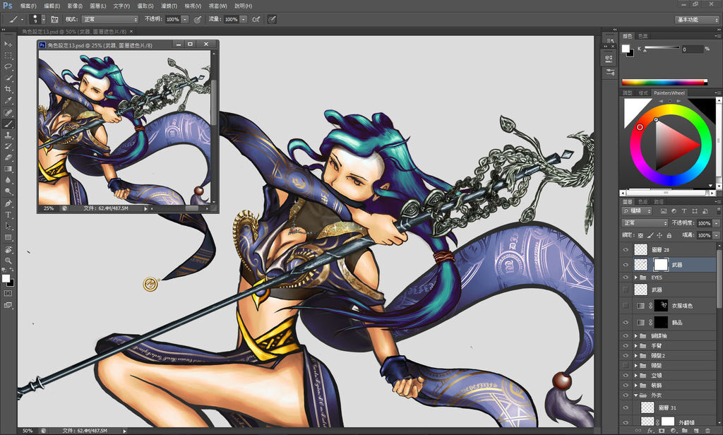723x435 pixels.
Task: Hide the 圖層 28 layer
Action: [x=626, y=249]
